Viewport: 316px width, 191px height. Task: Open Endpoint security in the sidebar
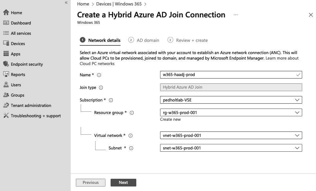tap(27, 64)
